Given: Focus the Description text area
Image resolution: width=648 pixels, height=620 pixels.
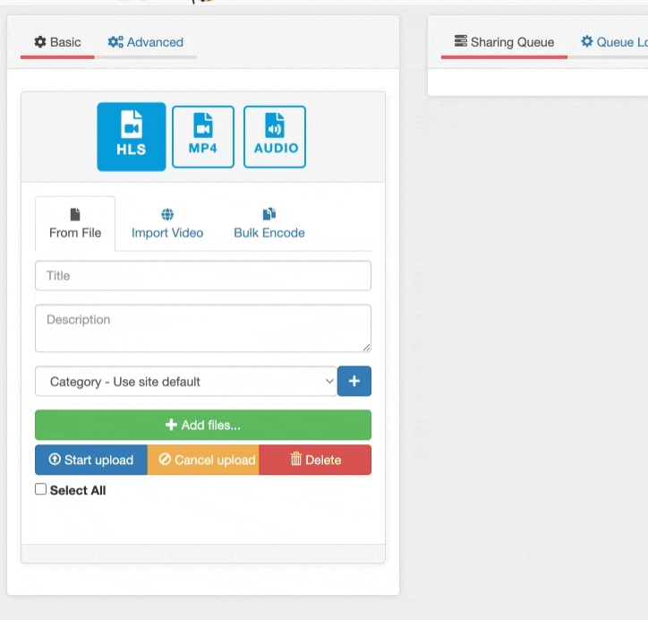Looking at the screenshot, I should tap(203, 329).
